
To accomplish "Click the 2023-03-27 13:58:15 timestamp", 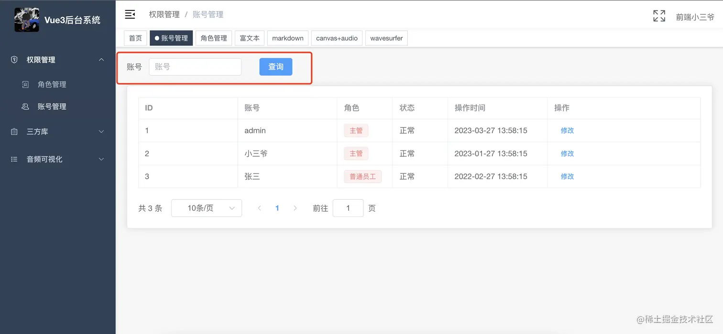I will tap(491, 130).
